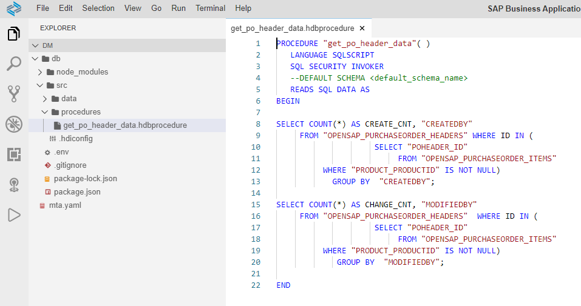The image size is (581, 306).
Task: Open the Source Control icon
Action: (14, 93)
